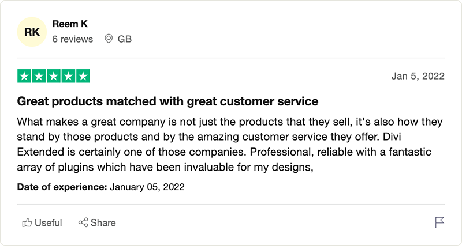The width and height of the screenshot is (462, 246).
Task: Click the January 05, 2022 experience date
Action: (147, 187)
